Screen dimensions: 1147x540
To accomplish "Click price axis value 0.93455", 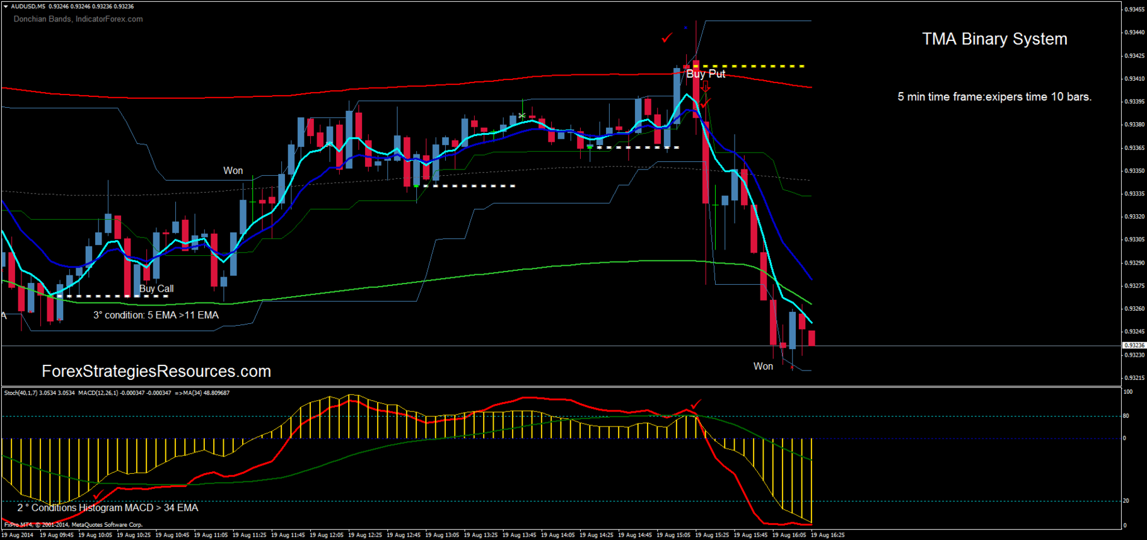I will pos(1134,9).
